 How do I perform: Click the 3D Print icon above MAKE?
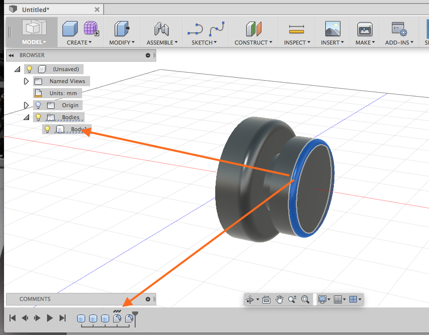pos(365,29)
